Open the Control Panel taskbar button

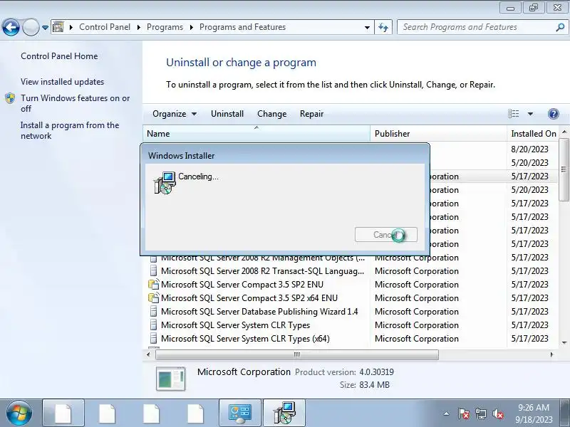pos(240,413)
